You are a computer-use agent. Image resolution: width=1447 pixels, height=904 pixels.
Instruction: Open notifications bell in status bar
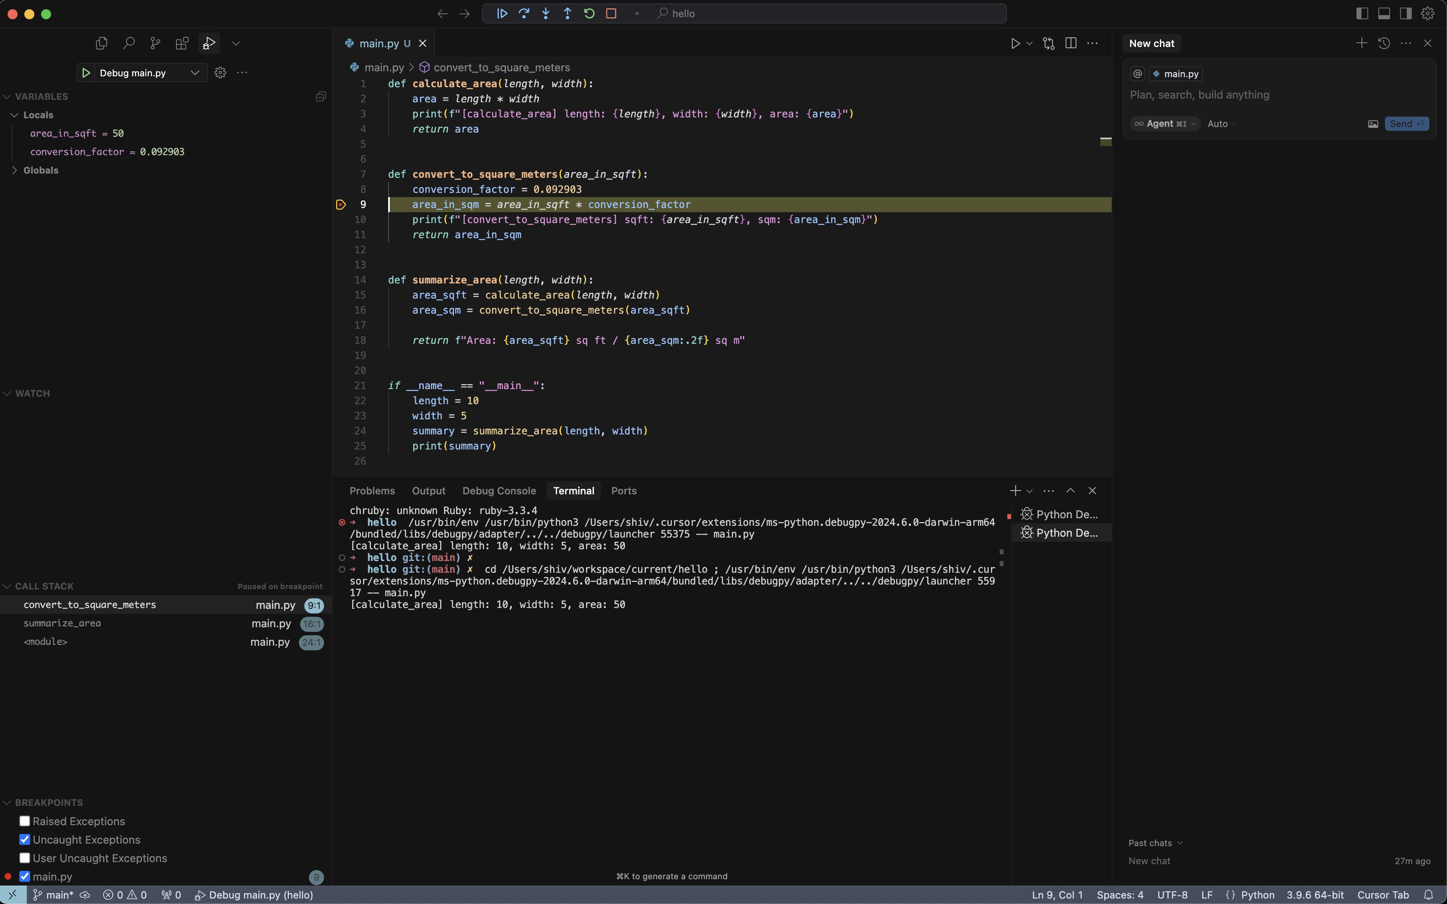(x=1429, y=895)
